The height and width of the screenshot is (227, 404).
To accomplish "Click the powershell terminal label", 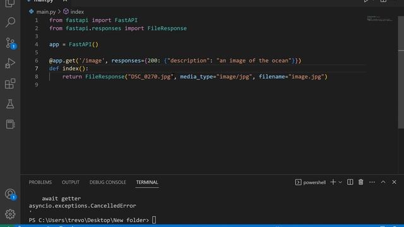I will click(314, 182).
